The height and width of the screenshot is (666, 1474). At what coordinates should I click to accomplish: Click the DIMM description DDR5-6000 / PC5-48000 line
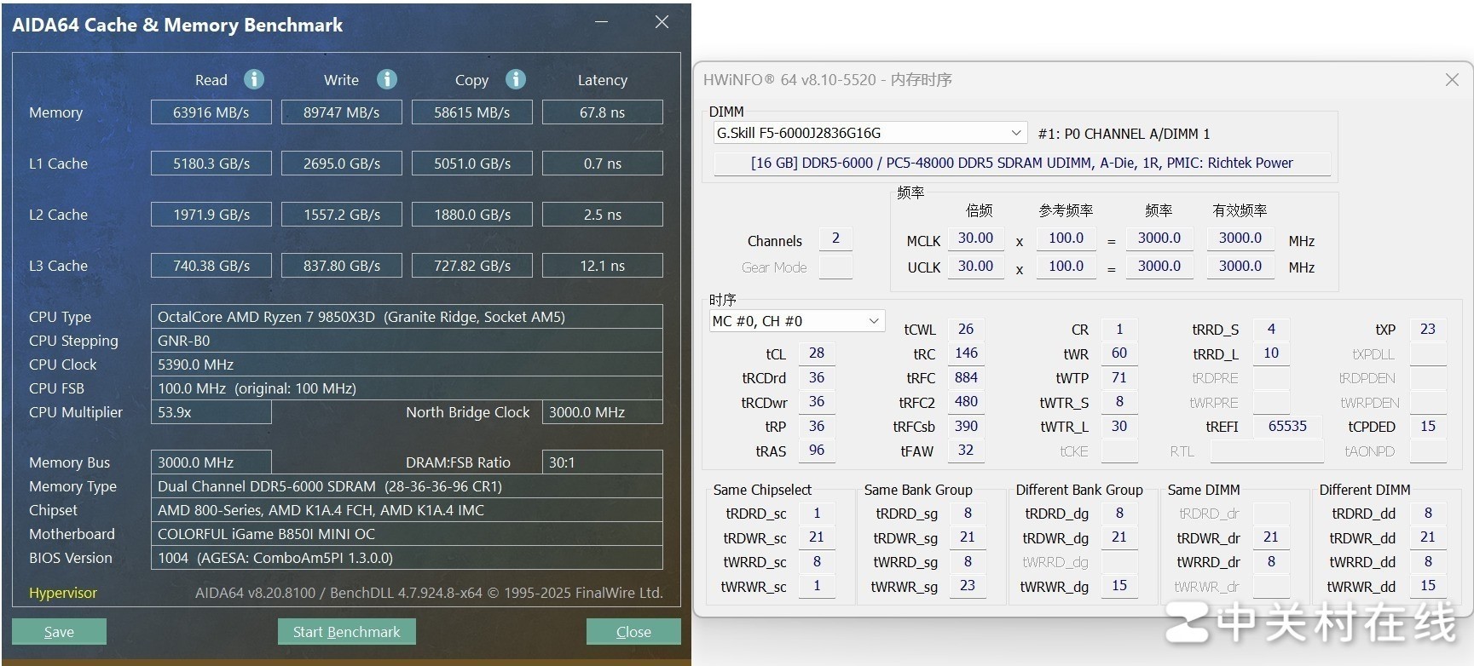(x=1022, y=163)
